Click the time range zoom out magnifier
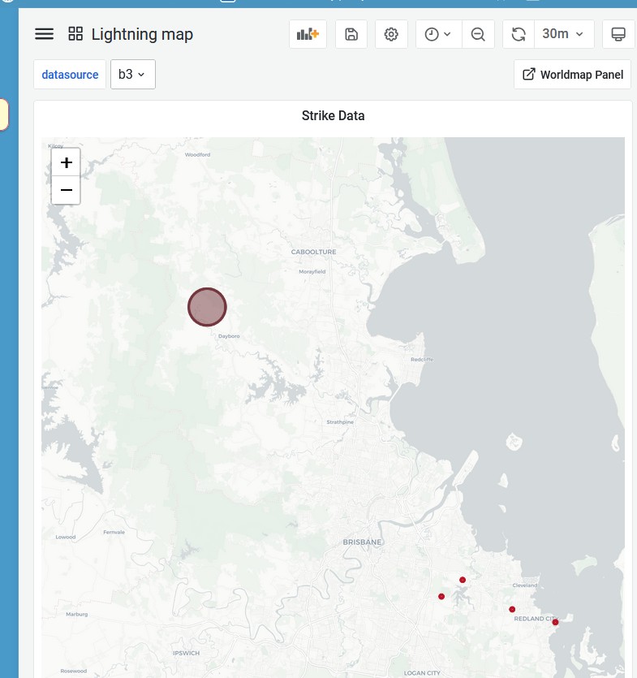 point(478,34)
